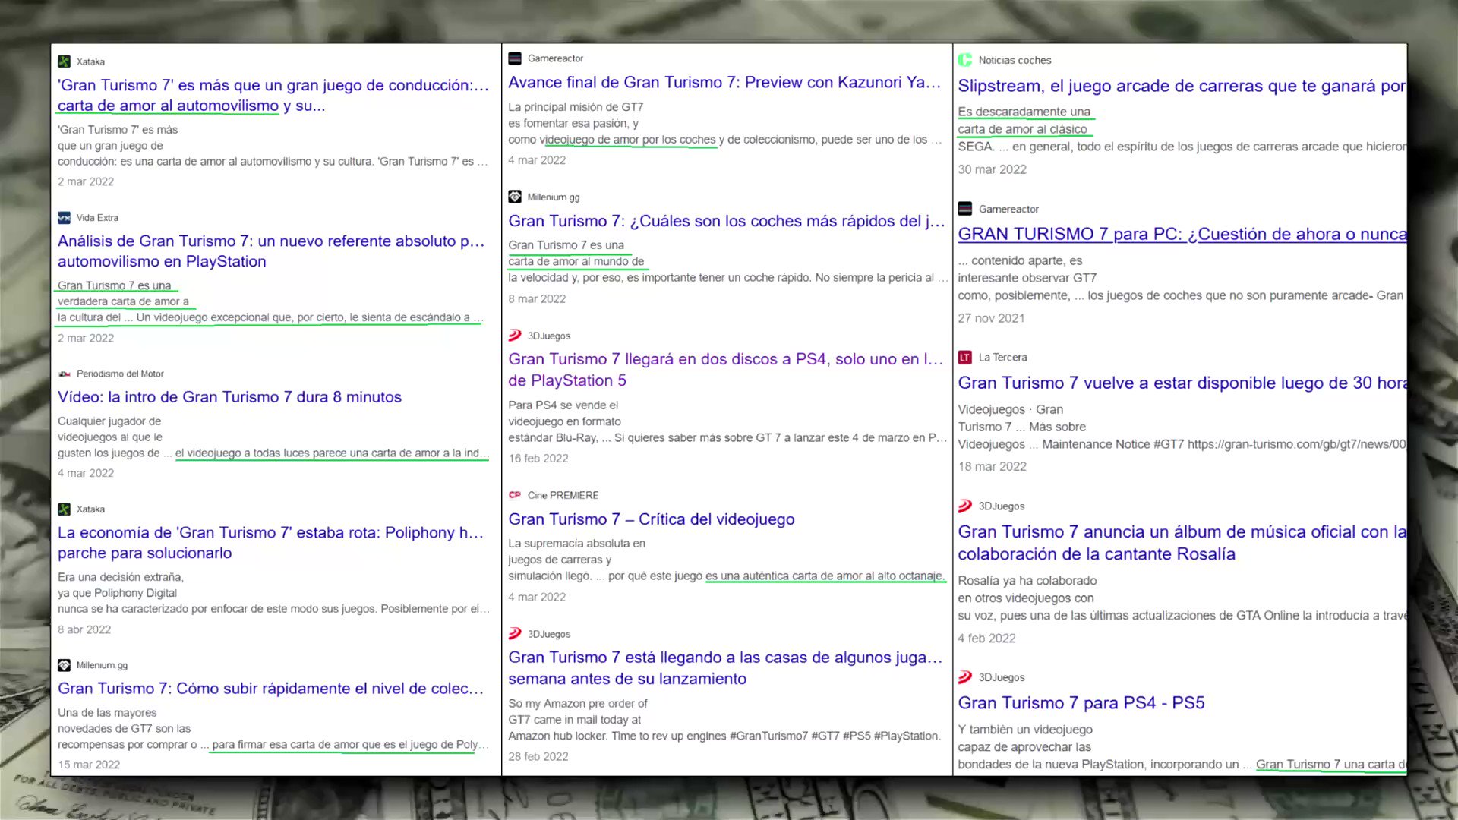Click the Gamereactor favicon above Avance final
Image resolution: width=1458 pixels, height=820 pixels.
[x=515, y=58]
